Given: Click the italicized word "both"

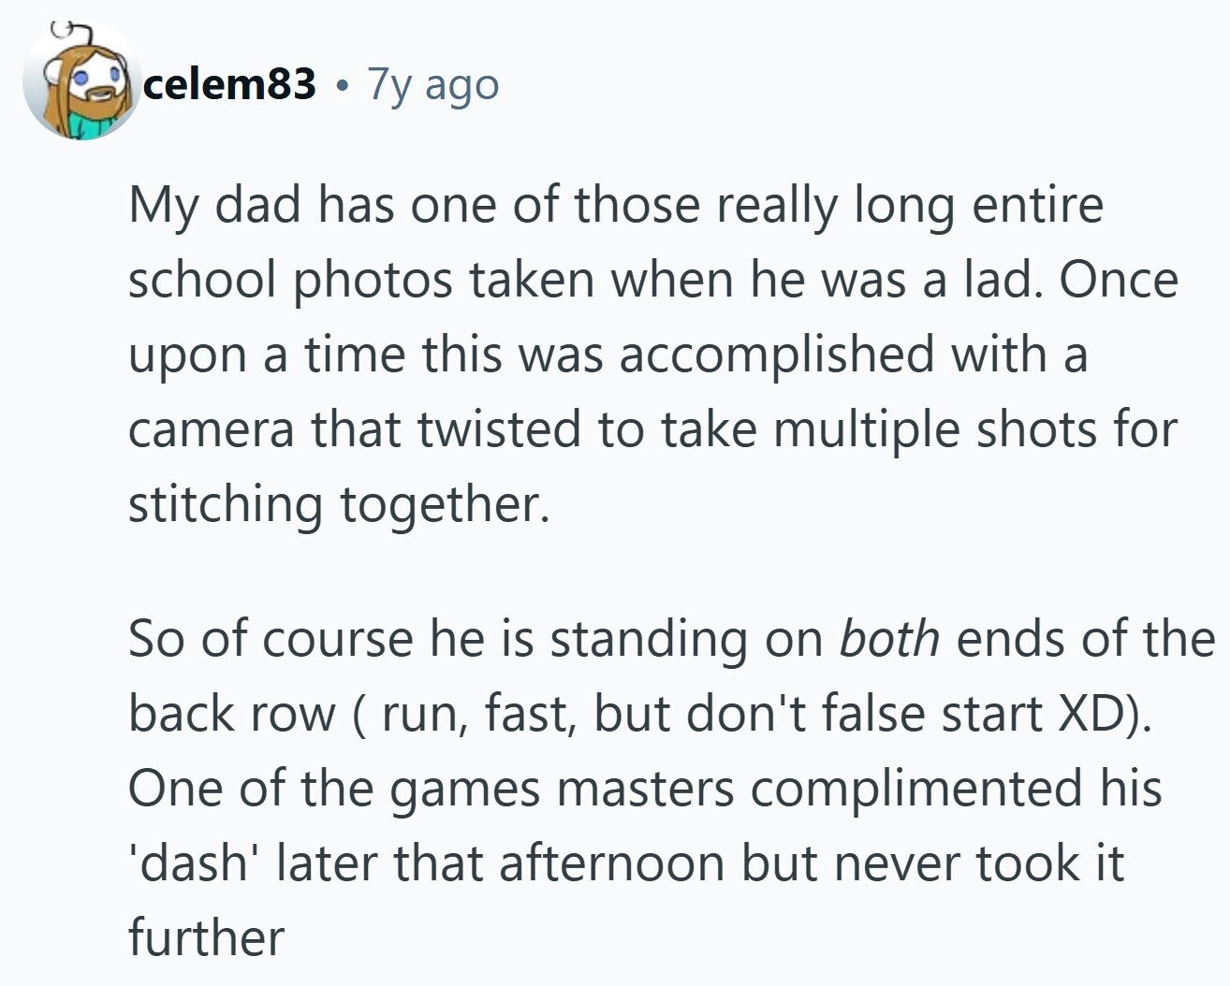Looking at the screenshot, I should click(x=889, y=639).
